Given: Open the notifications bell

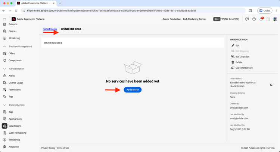Looking at the screenshot, I should [x=261, y=19].
